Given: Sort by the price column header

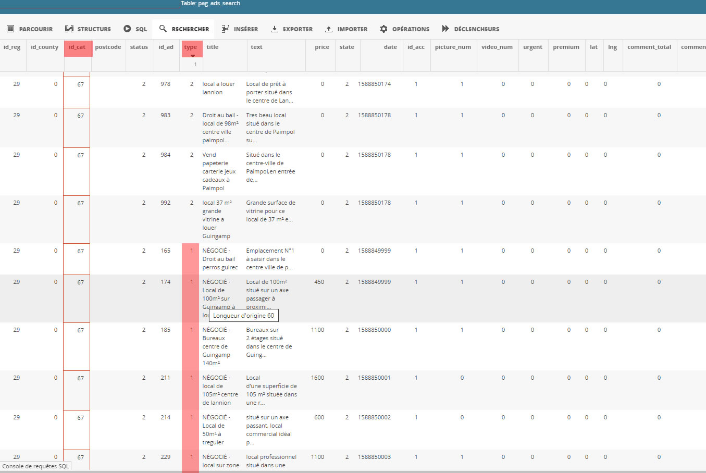Looking at the screenshot, I should (x=322, y=47).
